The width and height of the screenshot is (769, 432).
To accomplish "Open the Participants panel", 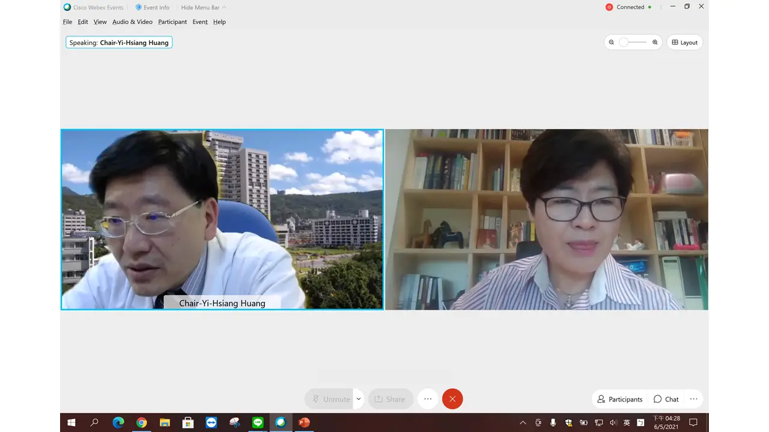I will click(619, 399).
